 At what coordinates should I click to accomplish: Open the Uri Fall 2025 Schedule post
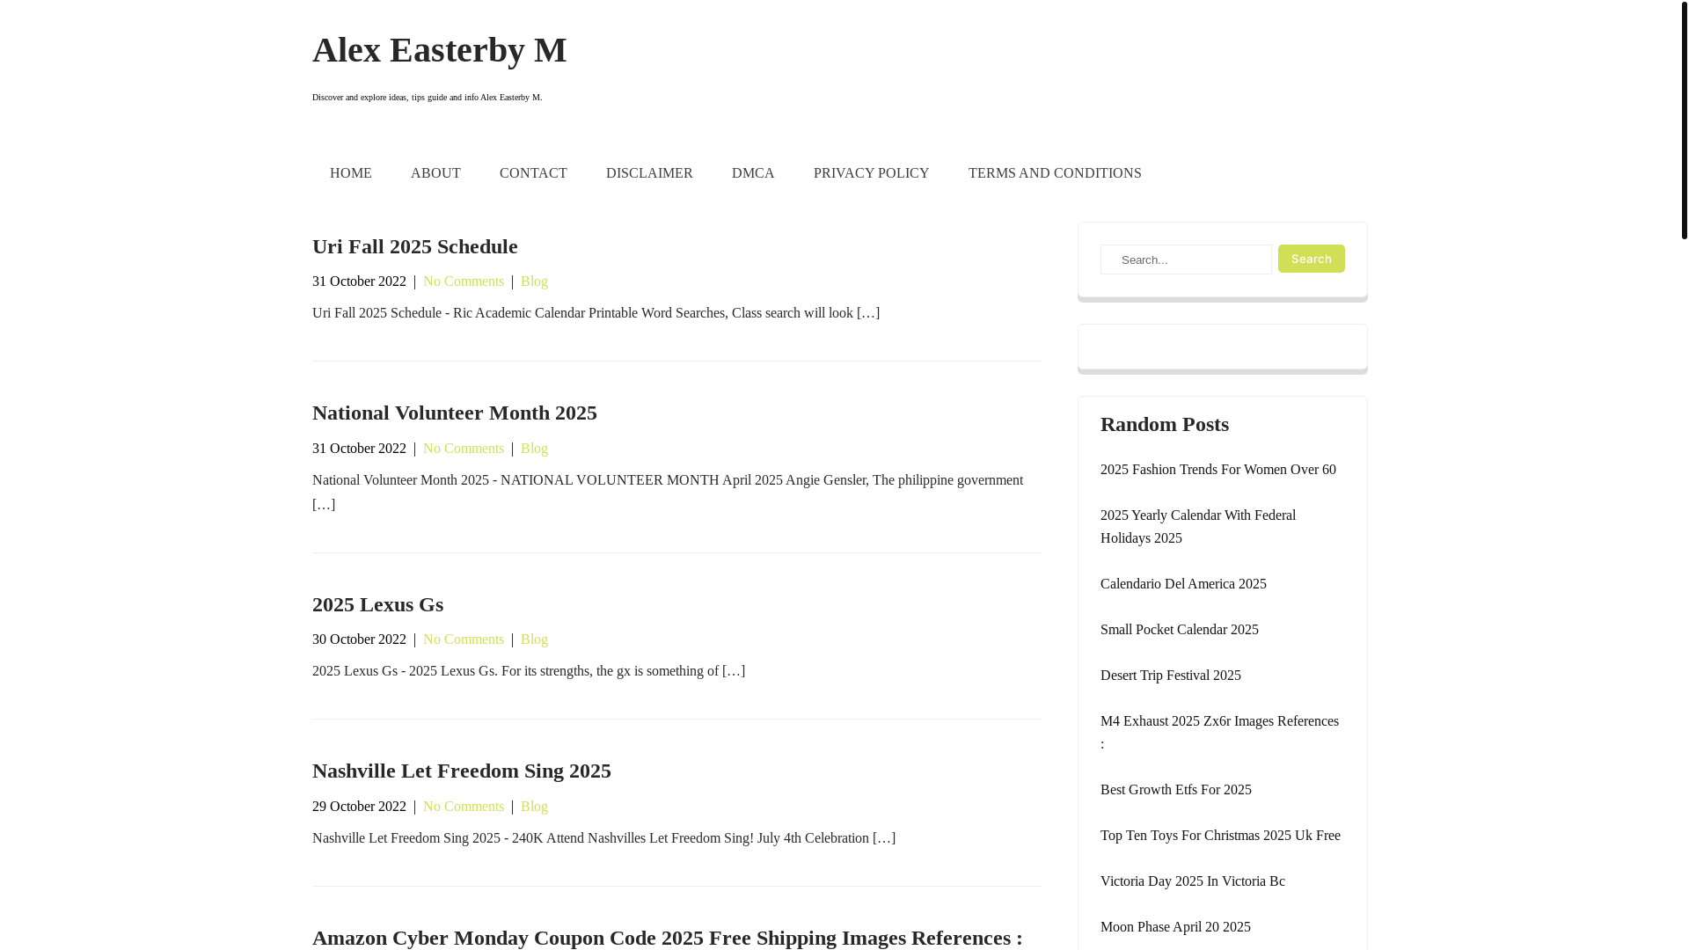(414, 246)
